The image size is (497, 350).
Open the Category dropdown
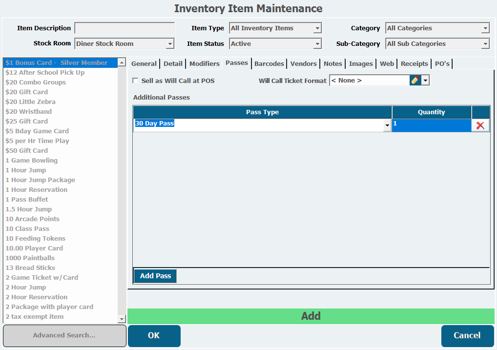click(x=485, y=28)
